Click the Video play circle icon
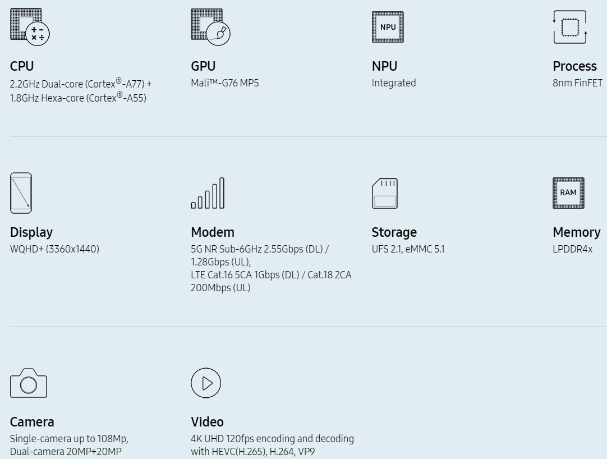Image resolution: width=607 pixels, height=459 pixels. pyautogui.click(x=206, y=383)
